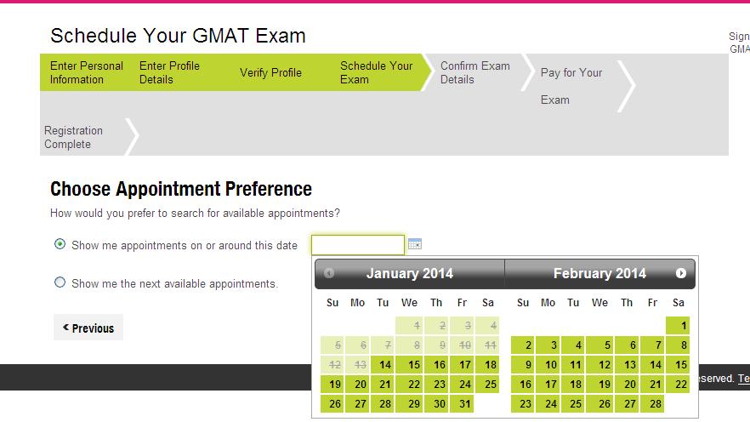Open the 'Confirm Exam Details' step
750x422 pixels.
(x=475, y=72)
